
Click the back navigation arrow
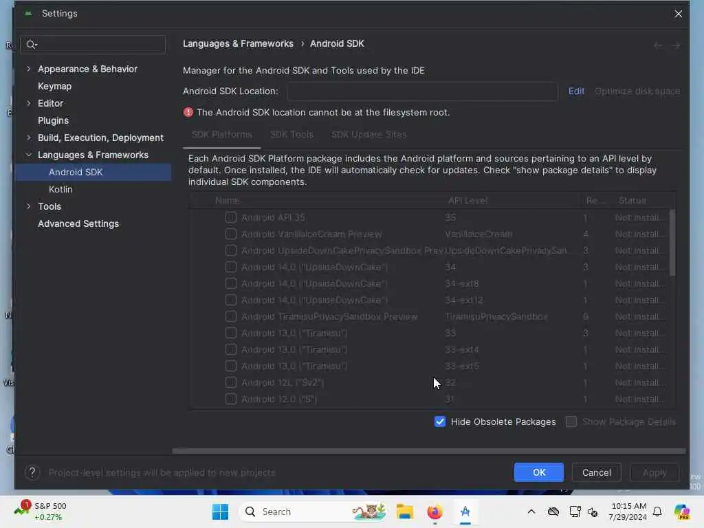click(658, 45)
